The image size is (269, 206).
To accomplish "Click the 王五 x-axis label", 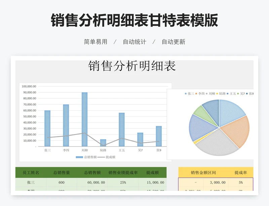I will [122, 150].
